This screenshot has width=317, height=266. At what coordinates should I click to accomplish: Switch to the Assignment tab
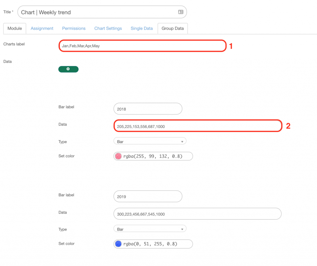pyautogui.click(x=42, y=28)
